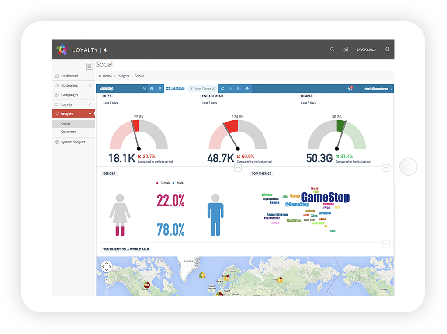Open the settings gear in blue toolbar
Screen dimensions: 447x334
pos(247,88)
